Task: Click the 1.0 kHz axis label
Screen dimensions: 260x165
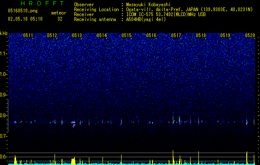Action: (4, 74)
